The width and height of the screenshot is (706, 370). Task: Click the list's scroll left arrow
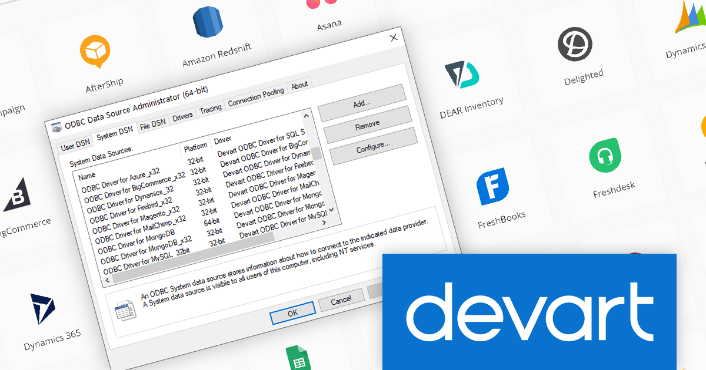point(106,280)
